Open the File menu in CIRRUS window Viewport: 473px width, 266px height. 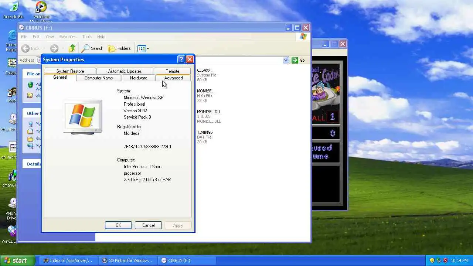click(x=24, y=37)
